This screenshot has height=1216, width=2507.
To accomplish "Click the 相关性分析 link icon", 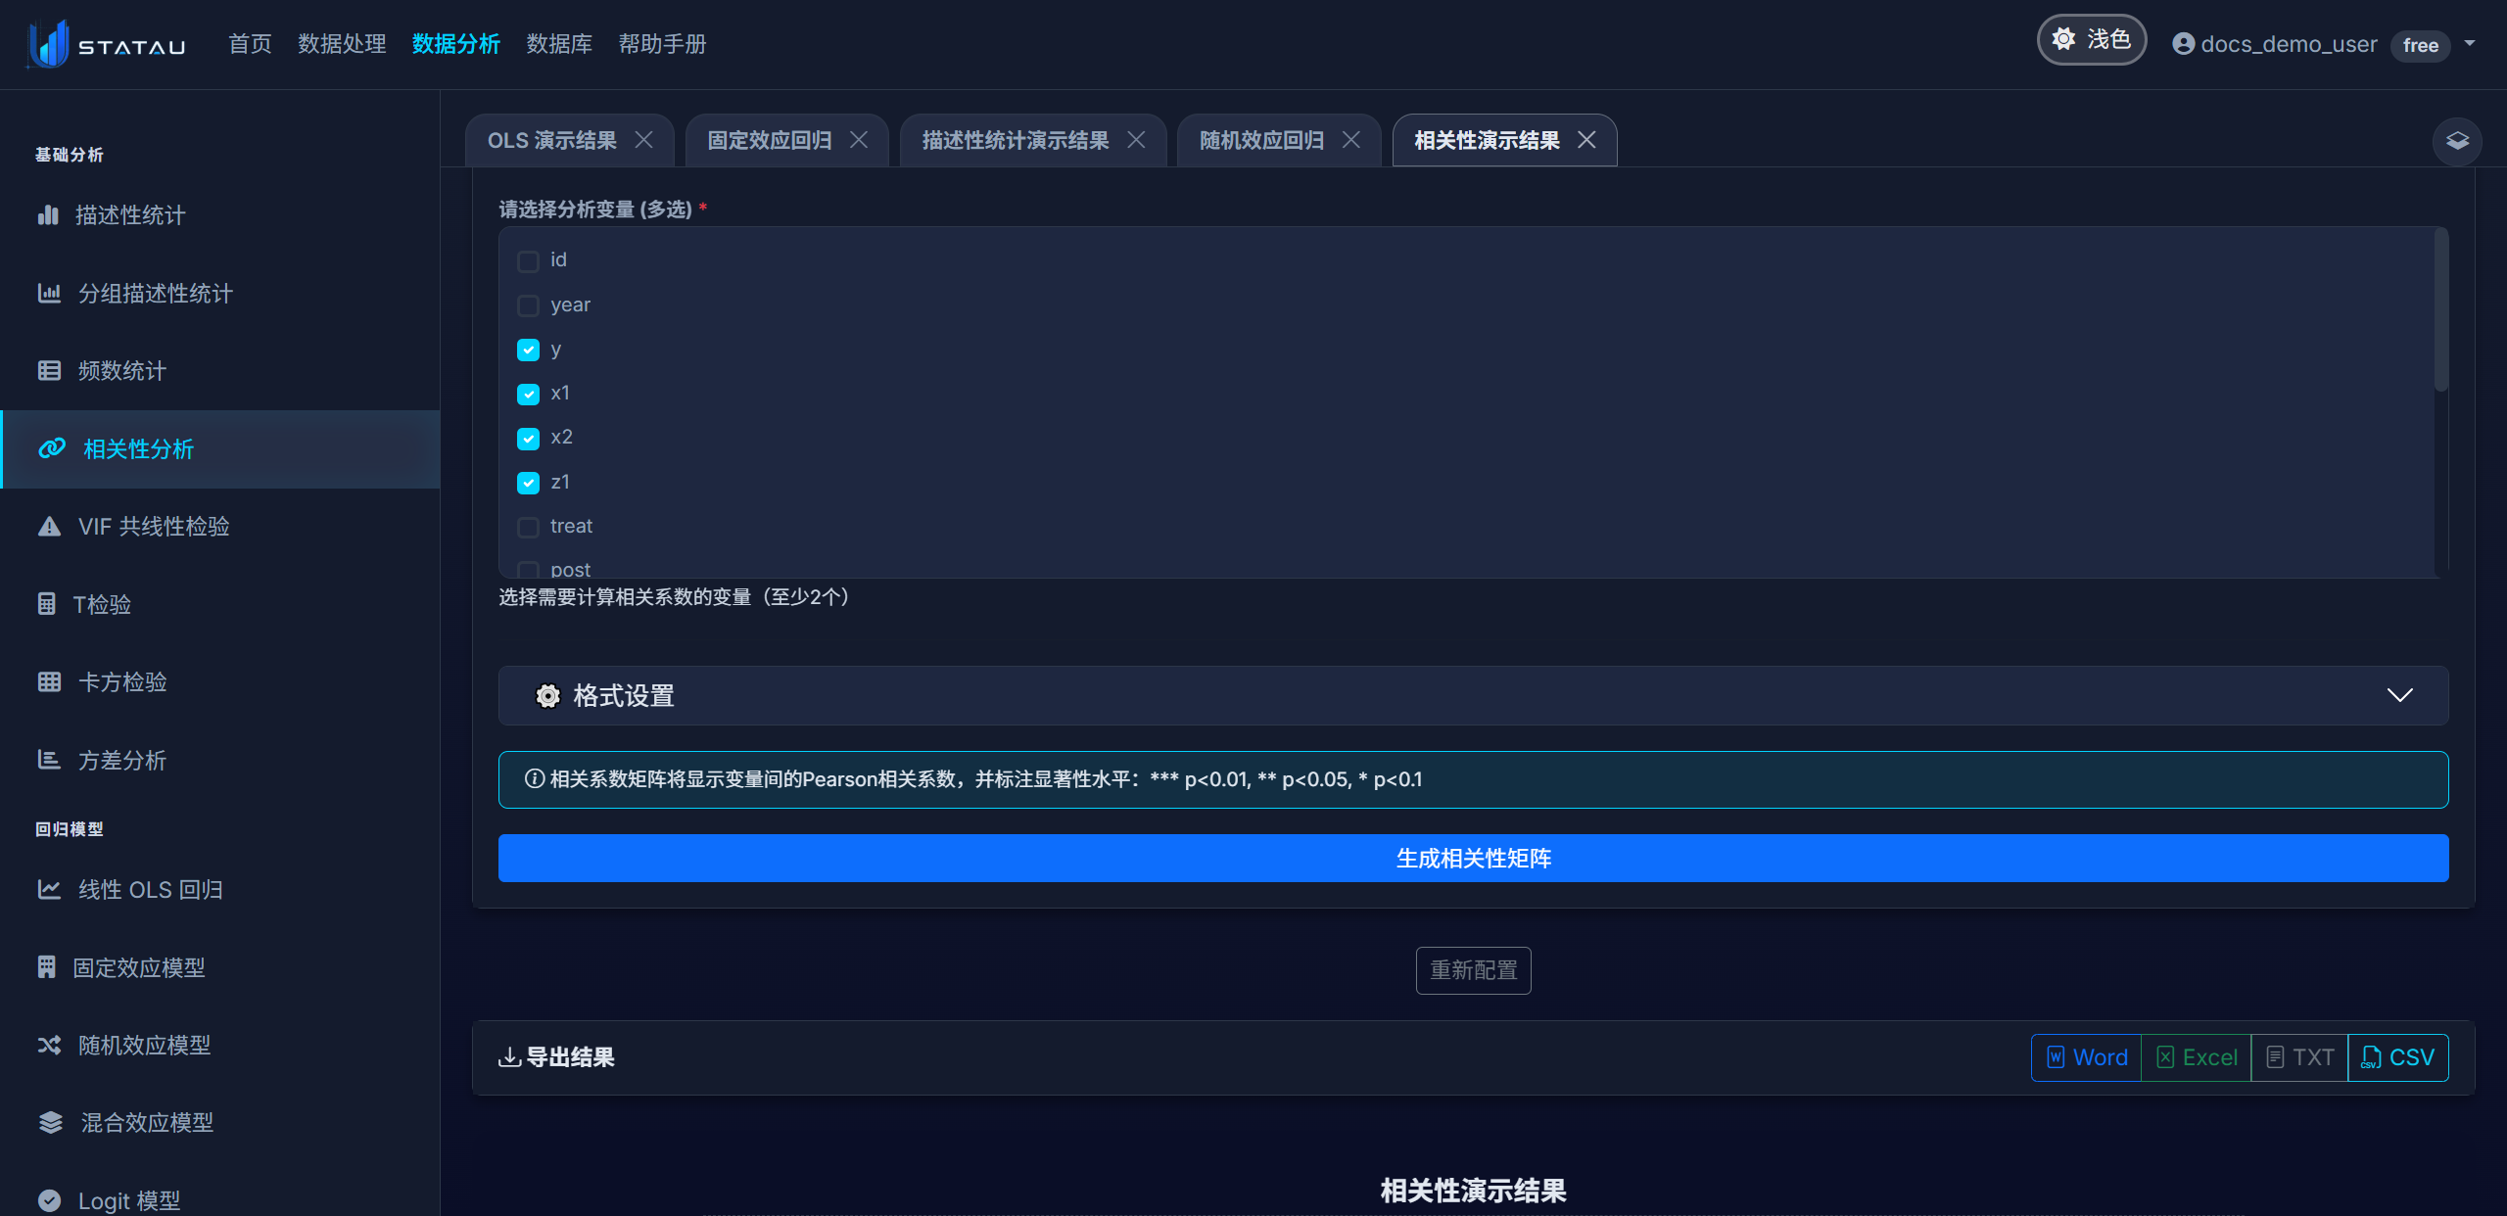I will click(x=52, y=448).
